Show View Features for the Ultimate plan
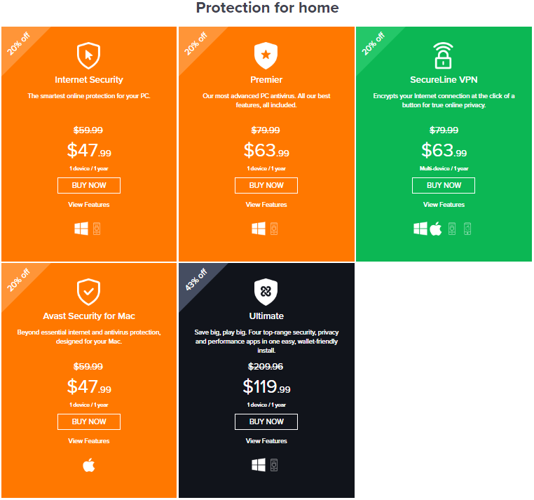 266,441
